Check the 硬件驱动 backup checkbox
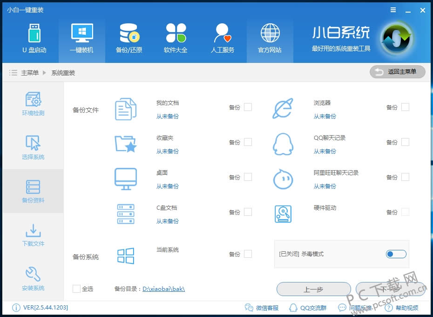433x317 pixels. point(405,212)
